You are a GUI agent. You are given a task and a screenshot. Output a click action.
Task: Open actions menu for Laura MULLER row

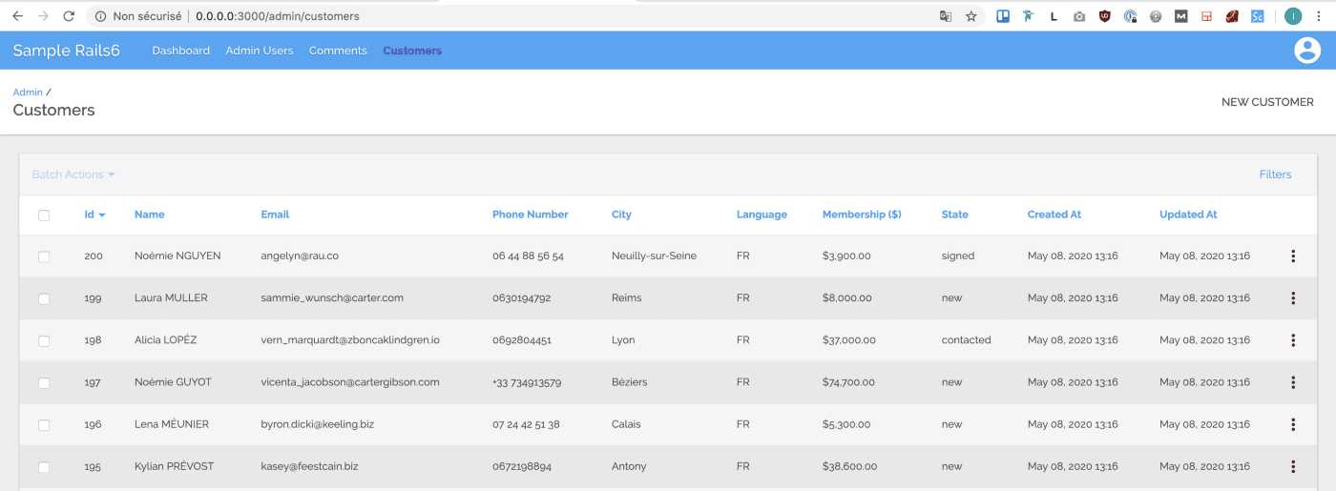tap(1293, 298)
